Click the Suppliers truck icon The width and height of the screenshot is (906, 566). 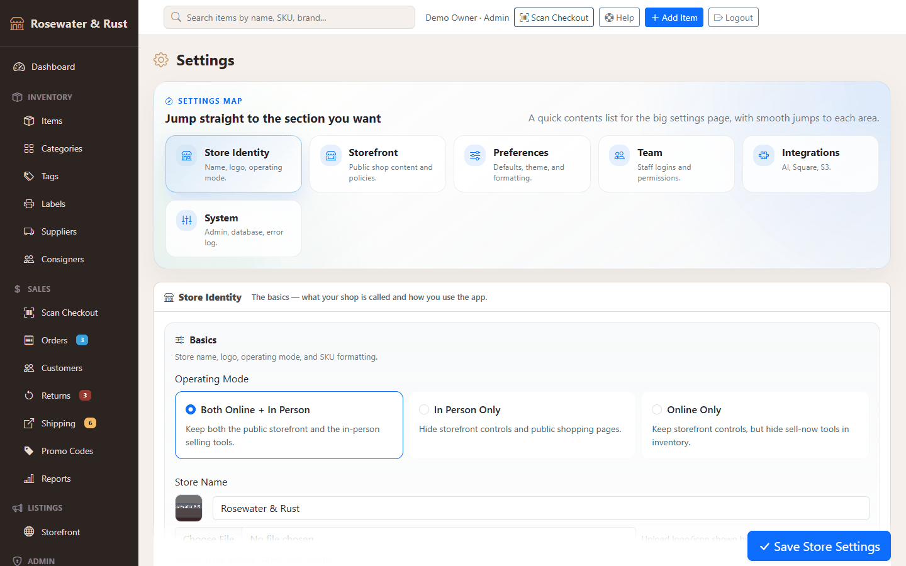29,231
